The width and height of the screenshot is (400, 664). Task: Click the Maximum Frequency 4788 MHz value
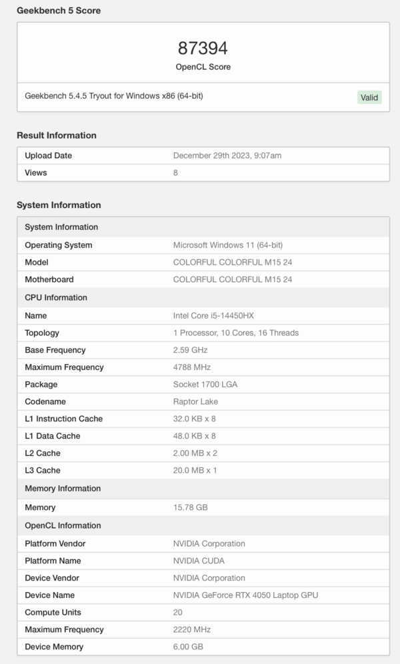tap(192, 367)
